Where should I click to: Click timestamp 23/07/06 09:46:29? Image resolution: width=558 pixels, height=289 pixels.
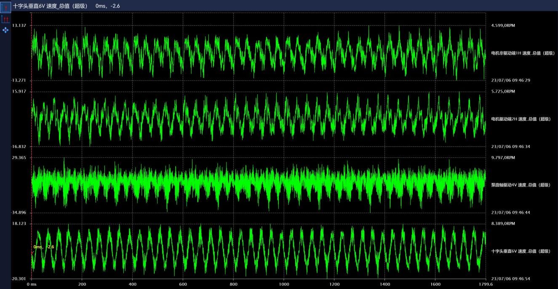point(510,80)
